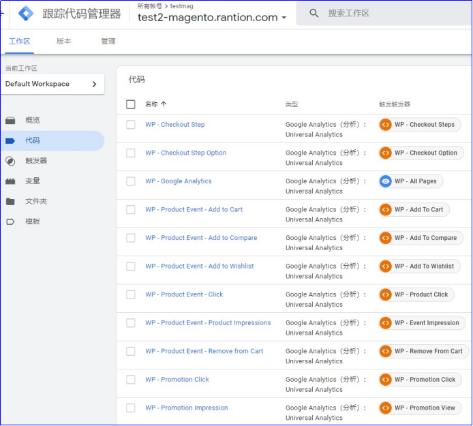
Task: Switch to the 版本 tab
Action: (63, 42)
